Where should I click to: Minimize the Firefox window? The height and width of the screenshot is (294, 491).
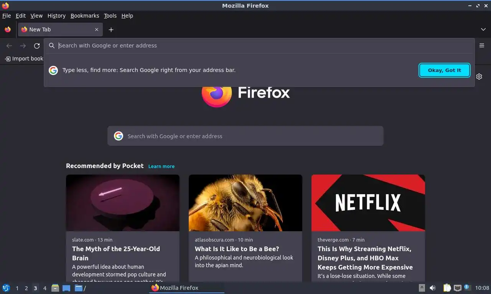[470, 6]
